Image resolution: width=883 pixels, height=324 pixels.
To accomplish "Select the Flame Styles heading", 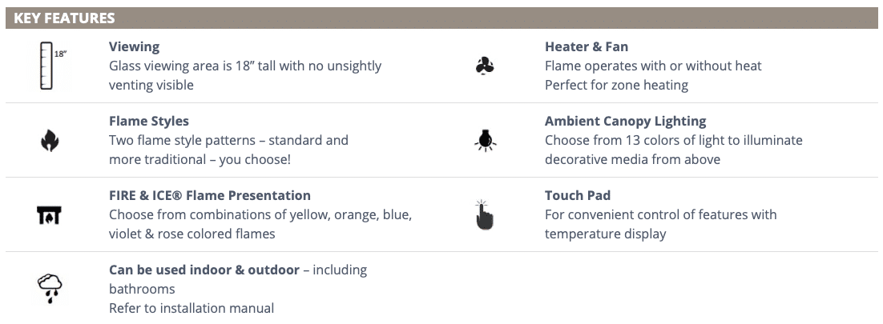I will (149, 121).
